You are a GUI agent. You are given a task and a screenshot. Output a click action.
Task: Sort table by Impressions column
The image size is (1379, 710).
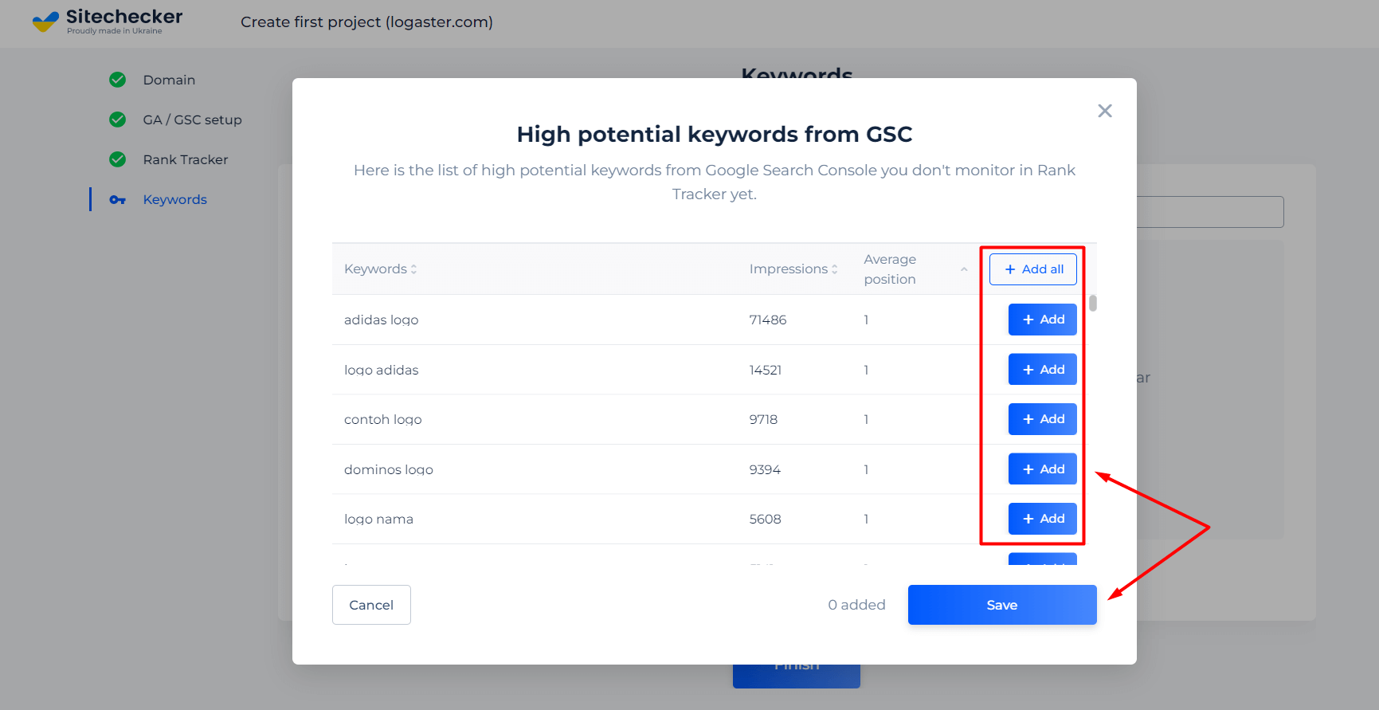pyautogui.click(x=793, y=269)
